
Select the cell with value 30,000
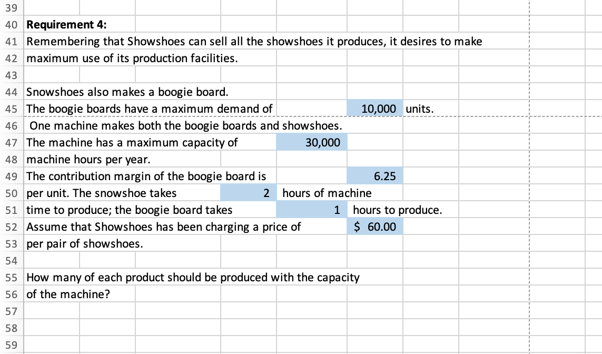(x=312, y=142)
